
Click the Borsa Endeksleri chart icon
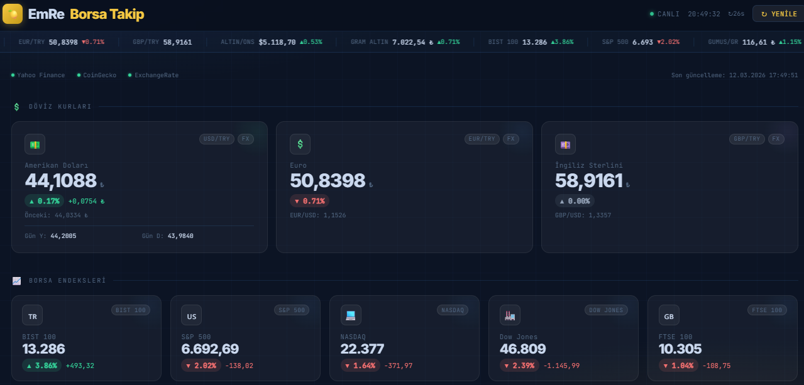pyautogui.click(x=17, y=281)
